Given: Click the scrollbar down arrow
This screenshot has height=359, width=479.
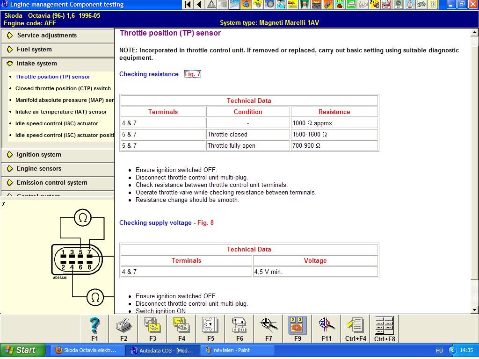Looking at the screenshot, I should [474, 310].
